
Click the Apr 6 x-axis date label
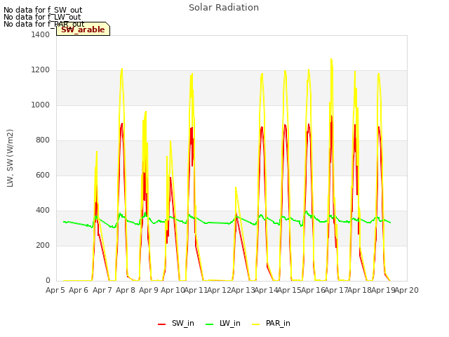[x=79, y=290]
